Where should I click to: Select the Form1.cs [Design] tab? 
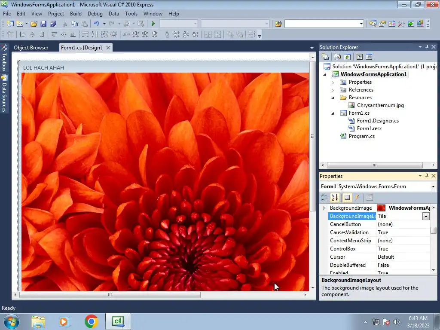coord(81,48)
